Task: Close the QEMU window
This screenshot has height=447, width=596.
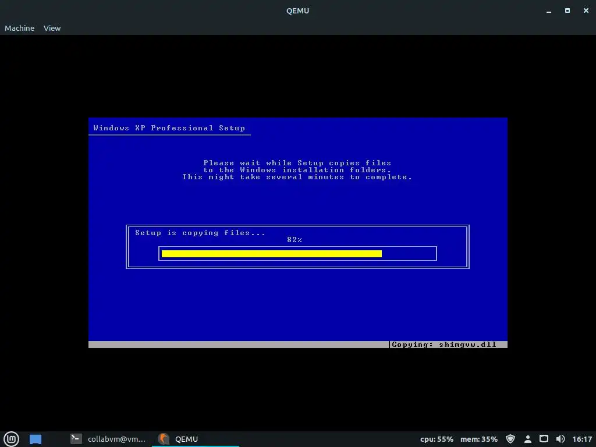Action: pos(586,10)
